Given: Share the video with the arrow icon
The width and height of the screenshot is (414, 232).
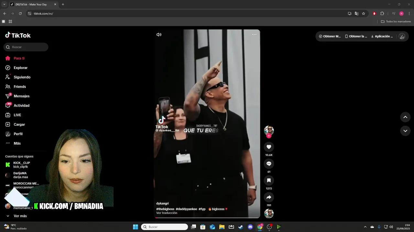Looking at the screenshot, I should [269, 197].
